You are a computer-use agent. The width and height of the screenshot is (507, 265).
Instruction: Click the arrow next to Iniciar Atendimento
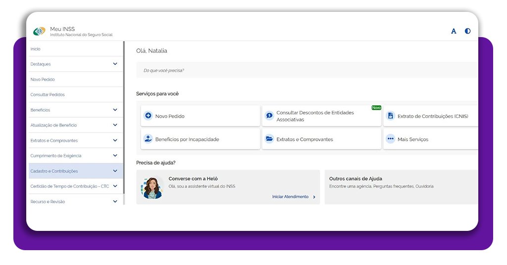click(314, 197)
